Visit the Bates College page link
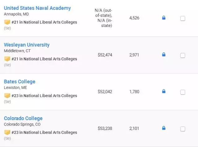 (19, 82)
